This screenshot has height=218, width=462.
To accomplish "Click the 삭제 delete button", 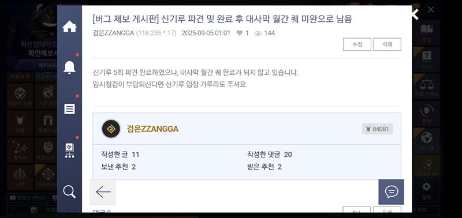I will (387, 44).
